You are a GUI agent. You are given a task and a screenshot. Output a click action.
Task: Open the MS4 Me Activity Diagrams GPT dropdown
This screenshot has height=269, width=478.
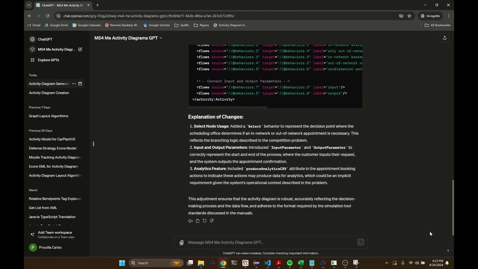128,38
